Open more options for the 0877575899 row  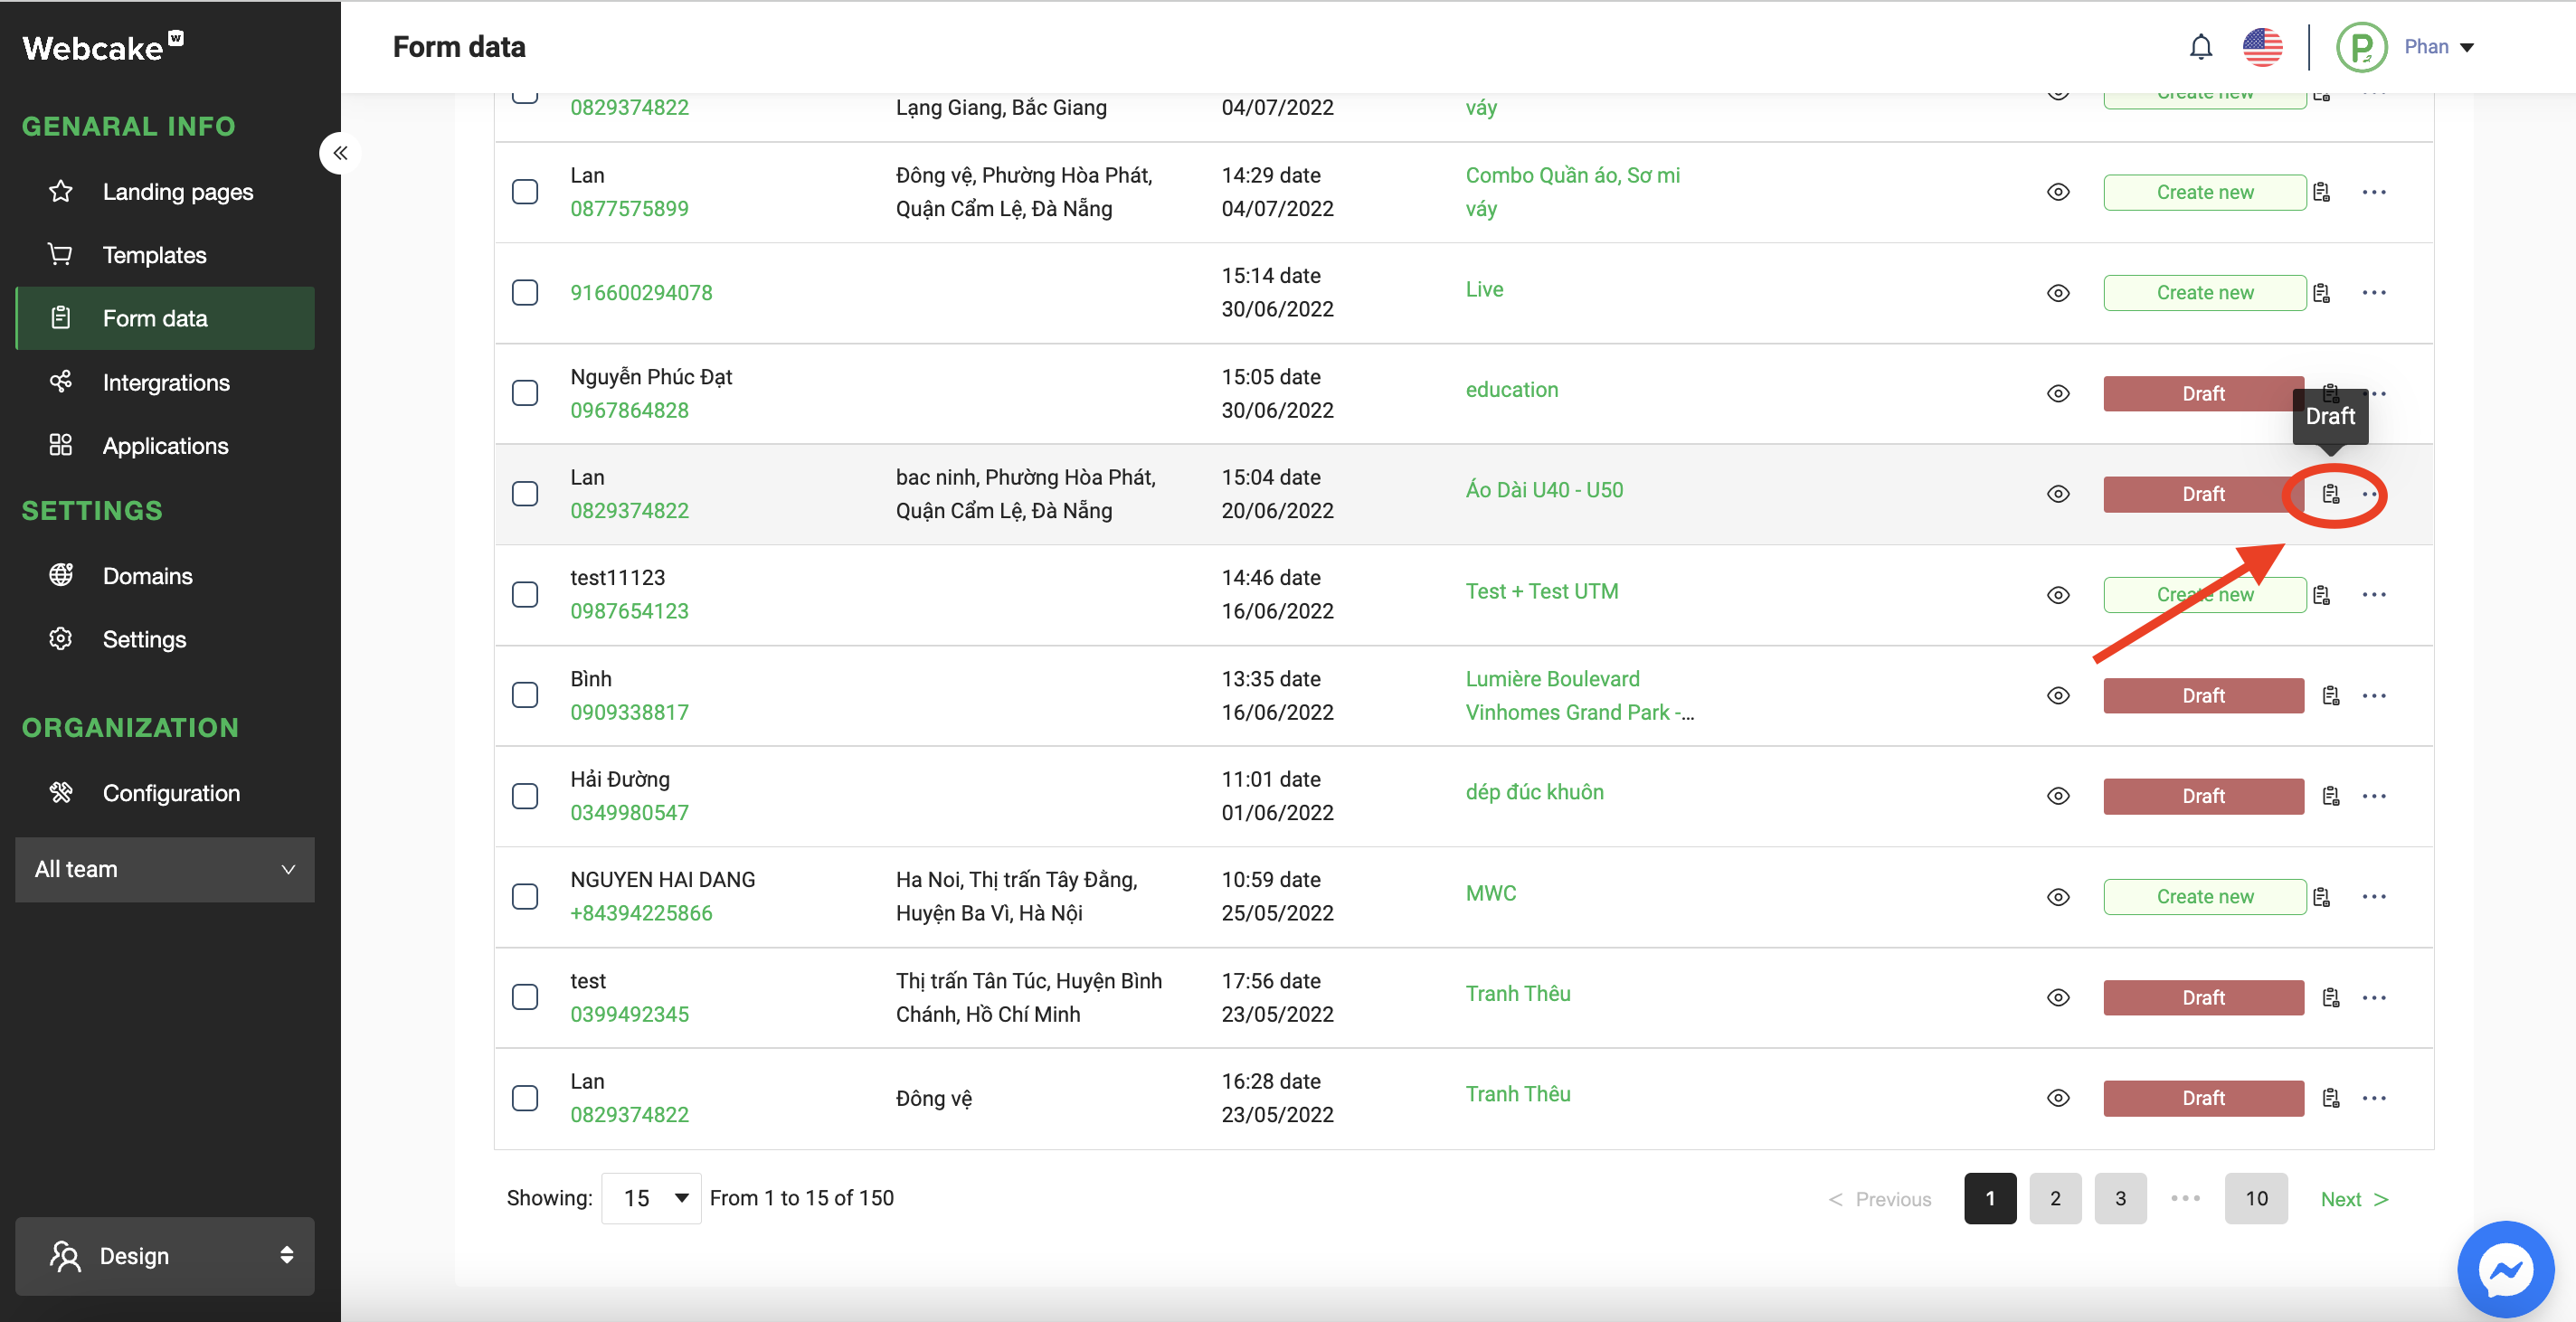(2374, 192)
